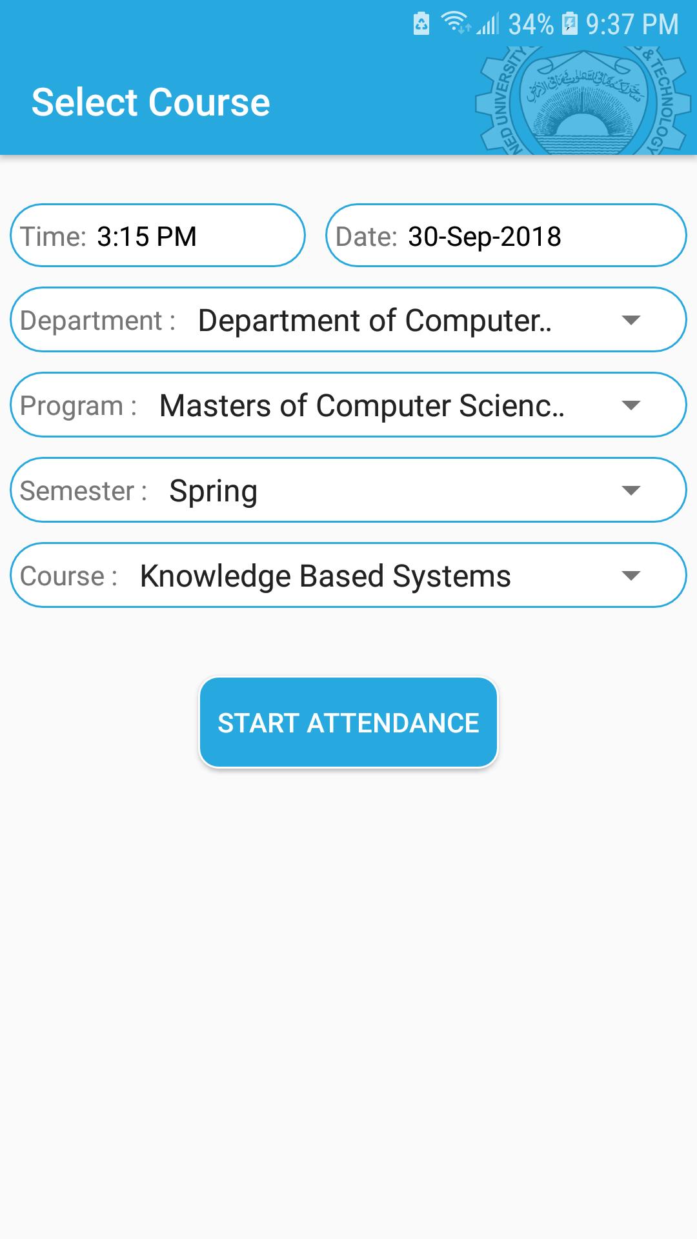Tap the "Knowledge Based Systems" course value
Screen dimensions: 697x1239
click(x=325, y=576)
